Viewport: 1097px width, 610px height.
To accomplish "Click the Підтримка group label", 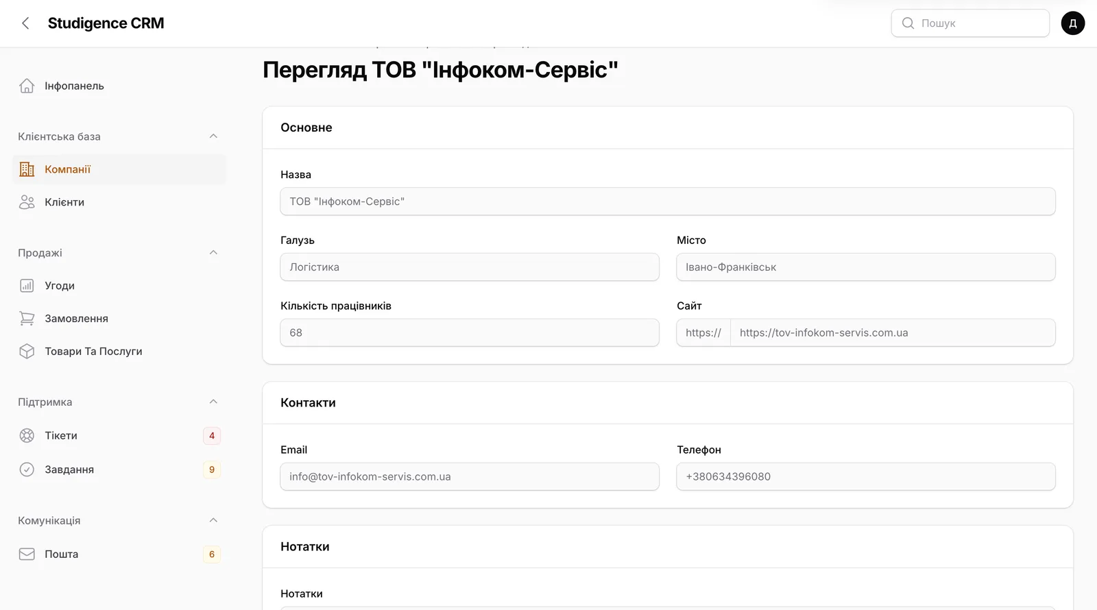I will [45, 402].
